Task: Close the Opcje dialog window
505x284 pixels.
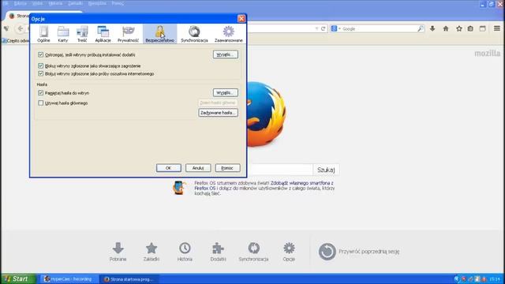Action: [x=241, y=19]
